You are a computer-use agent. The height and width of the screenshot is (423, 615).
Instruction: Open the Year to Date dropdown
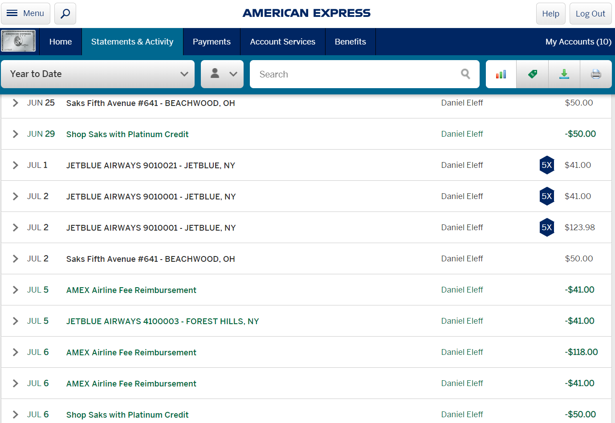coord(98,74)
